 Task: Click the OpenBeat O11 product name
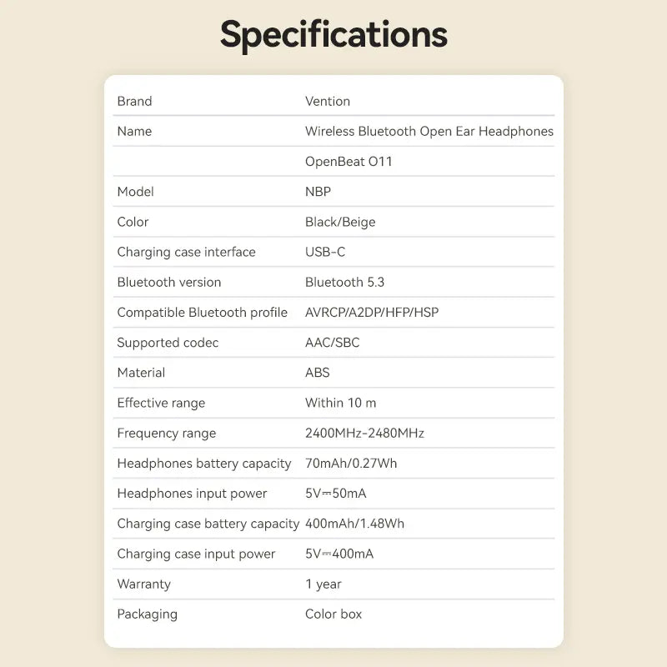(349, 162)
